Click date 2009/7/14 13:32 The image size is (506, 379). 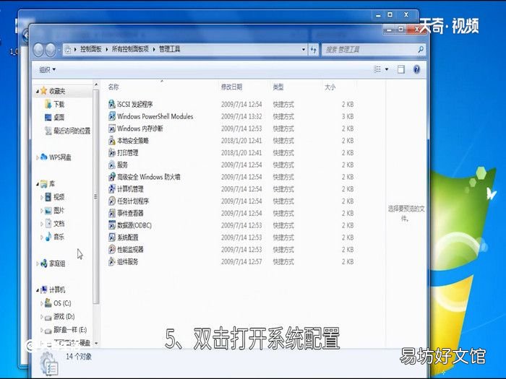(x=241, y=116)
